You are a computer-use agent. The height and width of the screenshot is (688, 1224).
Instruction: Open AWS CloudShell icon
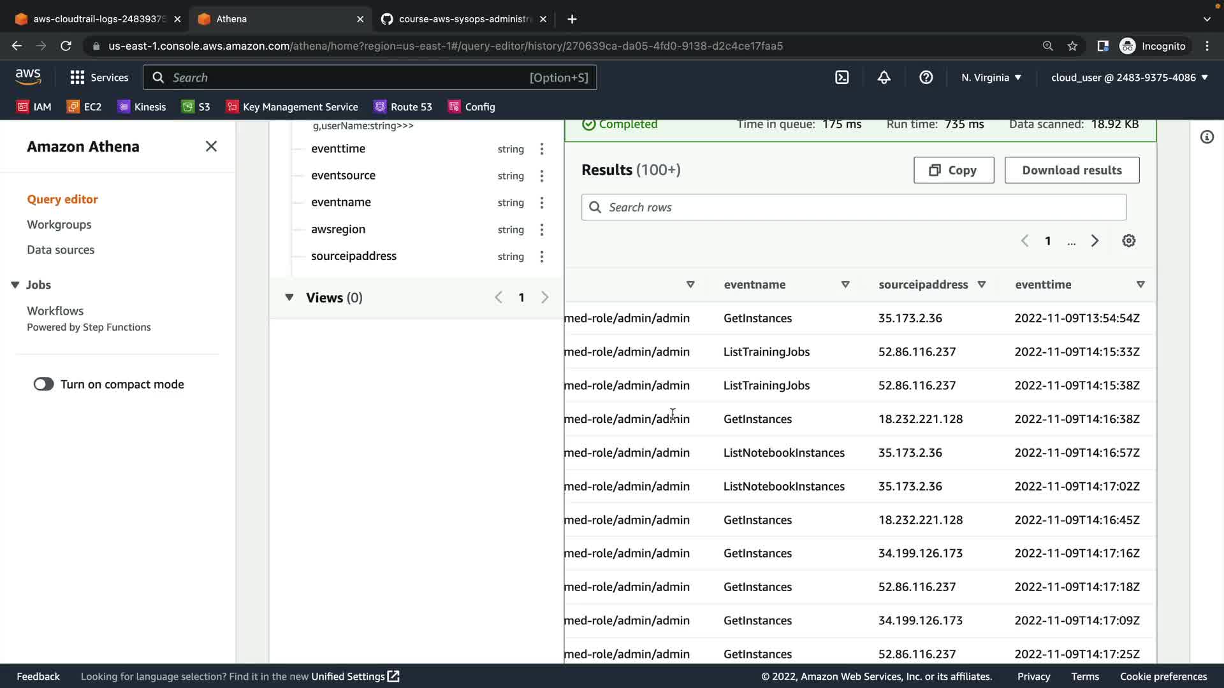click(841, 78)
